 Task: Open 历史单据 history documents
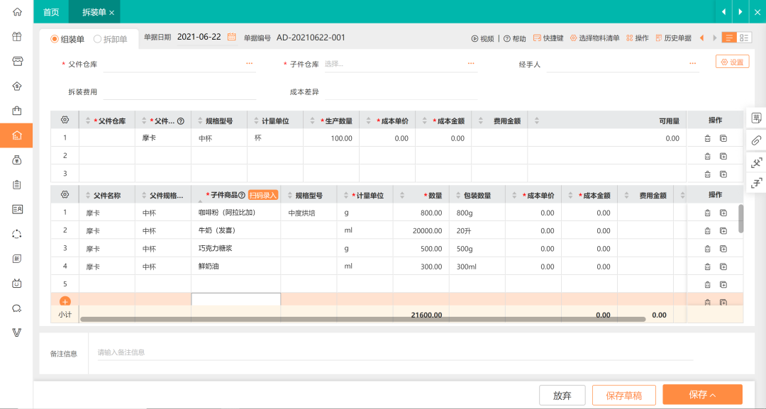point(674,38)
